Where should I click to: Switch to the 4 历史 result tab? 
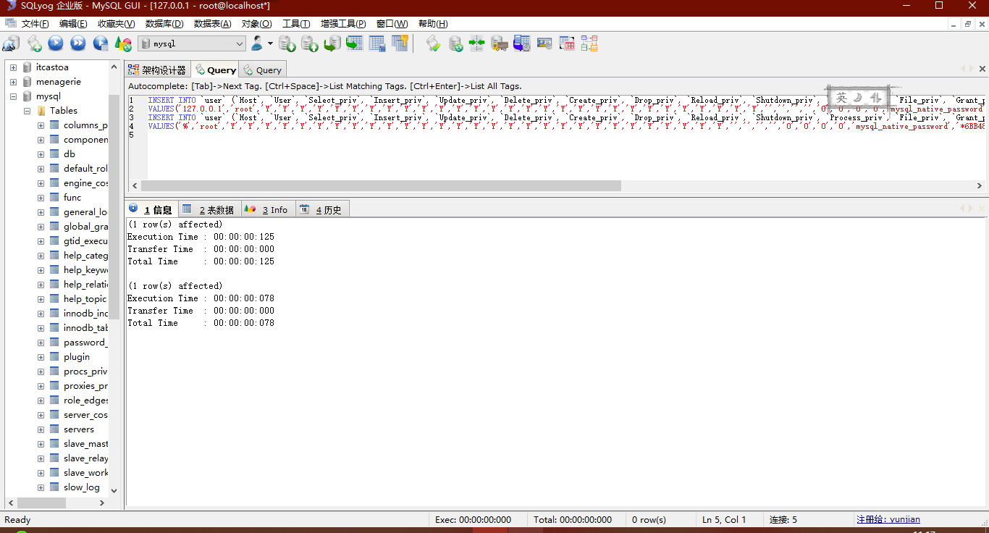321,209
